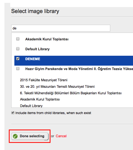133x150 pixels.
Task: Click the bold Akademik Kurul Toplantısı label
Action: 47,39
